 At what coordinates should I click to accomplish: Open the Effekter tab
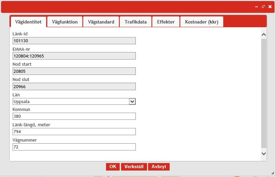point(166,22)
